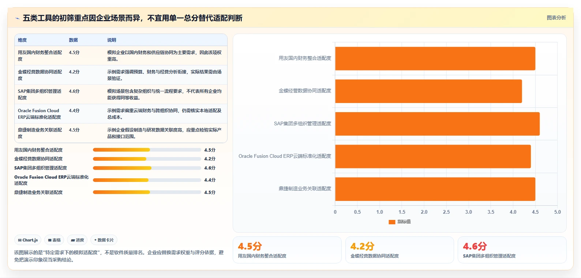Click table cell Oracle Fusion Cloud ERP云端标准化适配度
The width and height of the screenshot is (581, 278).
pyautogui.click(x=40, y=114)
